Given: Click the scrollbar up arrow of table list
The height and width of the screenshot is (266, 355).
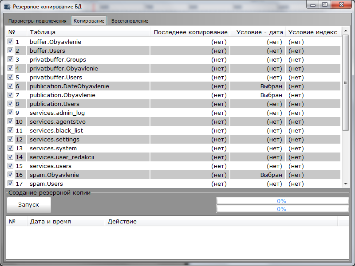Looking at the screenshot, I should tap(346, 31).
